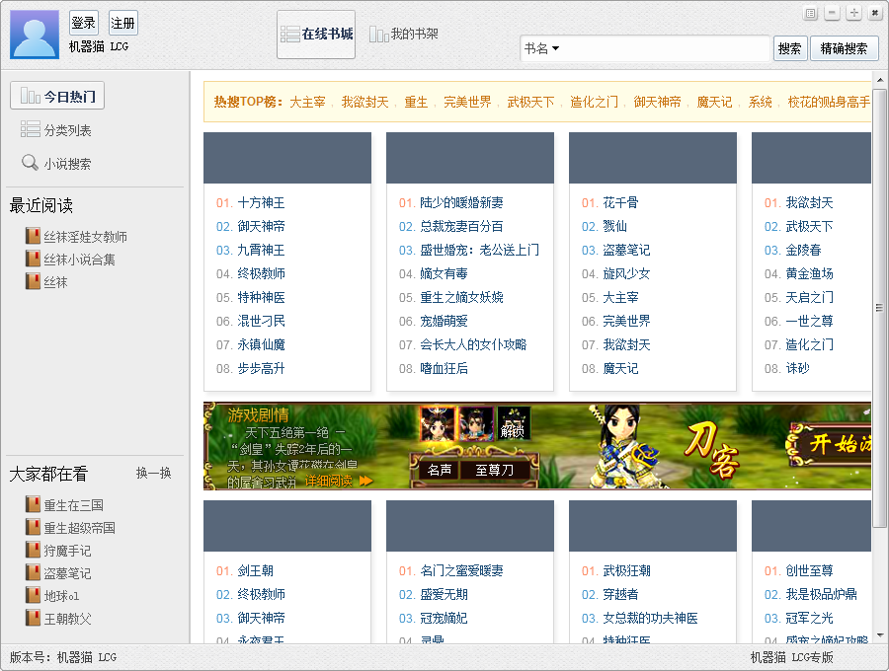This screenshot has height=671, width=889.
Task: Open book 我是极品炉鼎
Action: (x=821, y=595)
